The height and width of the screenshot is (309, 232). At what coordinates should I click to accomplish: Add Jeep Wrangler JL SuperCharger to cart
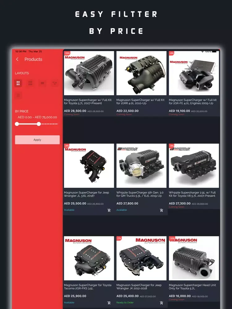109,210
